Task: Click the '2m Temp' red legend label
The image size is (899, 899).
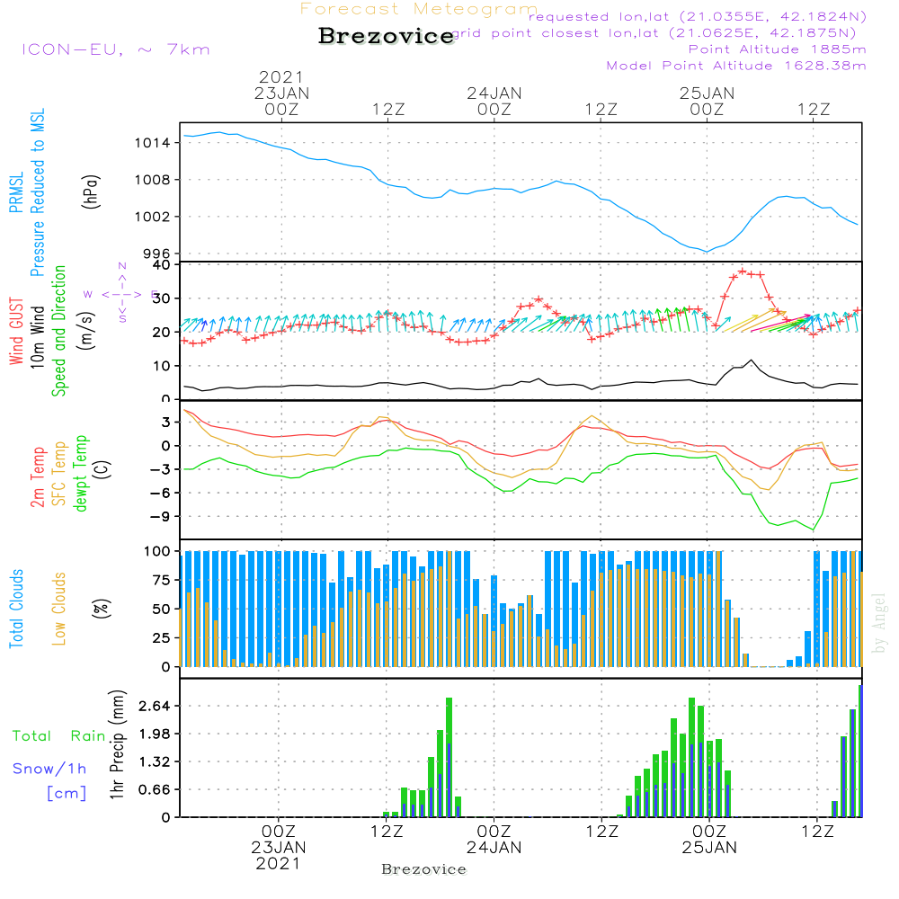Action: (37, 477)
